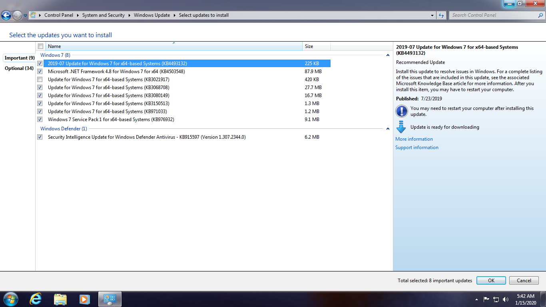Viewport: 546px width, 307px height.
Task: Switch to Optional (34) tab
Action: point(19,68)
